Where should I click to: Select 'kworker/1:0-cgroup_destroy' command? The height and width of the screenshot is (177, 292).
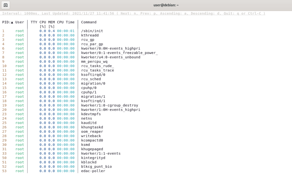109,105
